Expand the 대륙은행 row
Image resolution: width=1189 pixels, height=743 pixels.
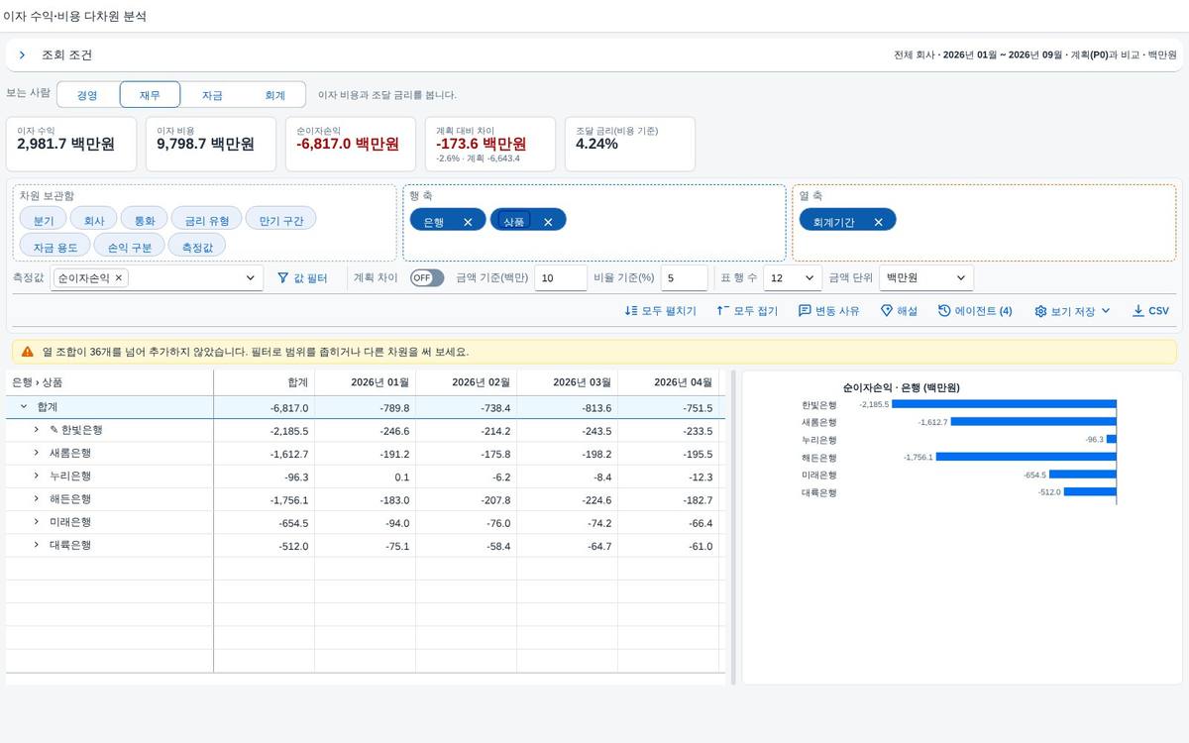tap(36, 545)
